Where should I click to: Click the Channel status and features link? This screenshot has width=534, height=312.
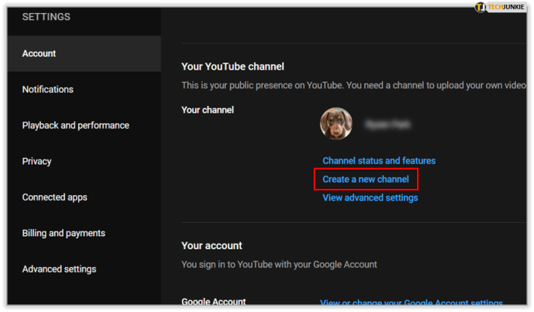[379, 160]
